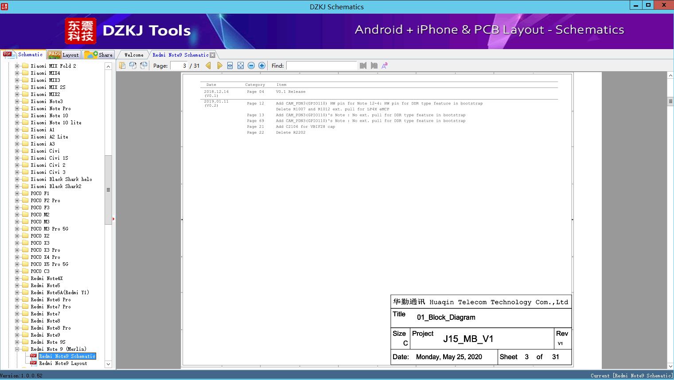Zoom out with minus icon
The width and height of the screenshot is (674, 380).
tap(251, 65)
